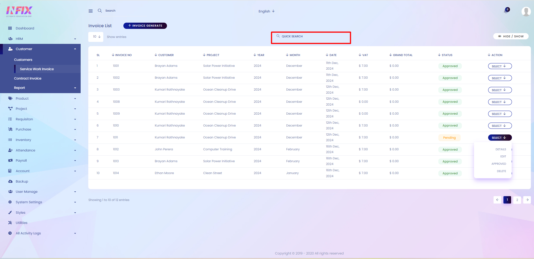534x259 pixels.
Task: Click the Invoice Generate button
Action: pyautogui.click(x=145, y=26)
